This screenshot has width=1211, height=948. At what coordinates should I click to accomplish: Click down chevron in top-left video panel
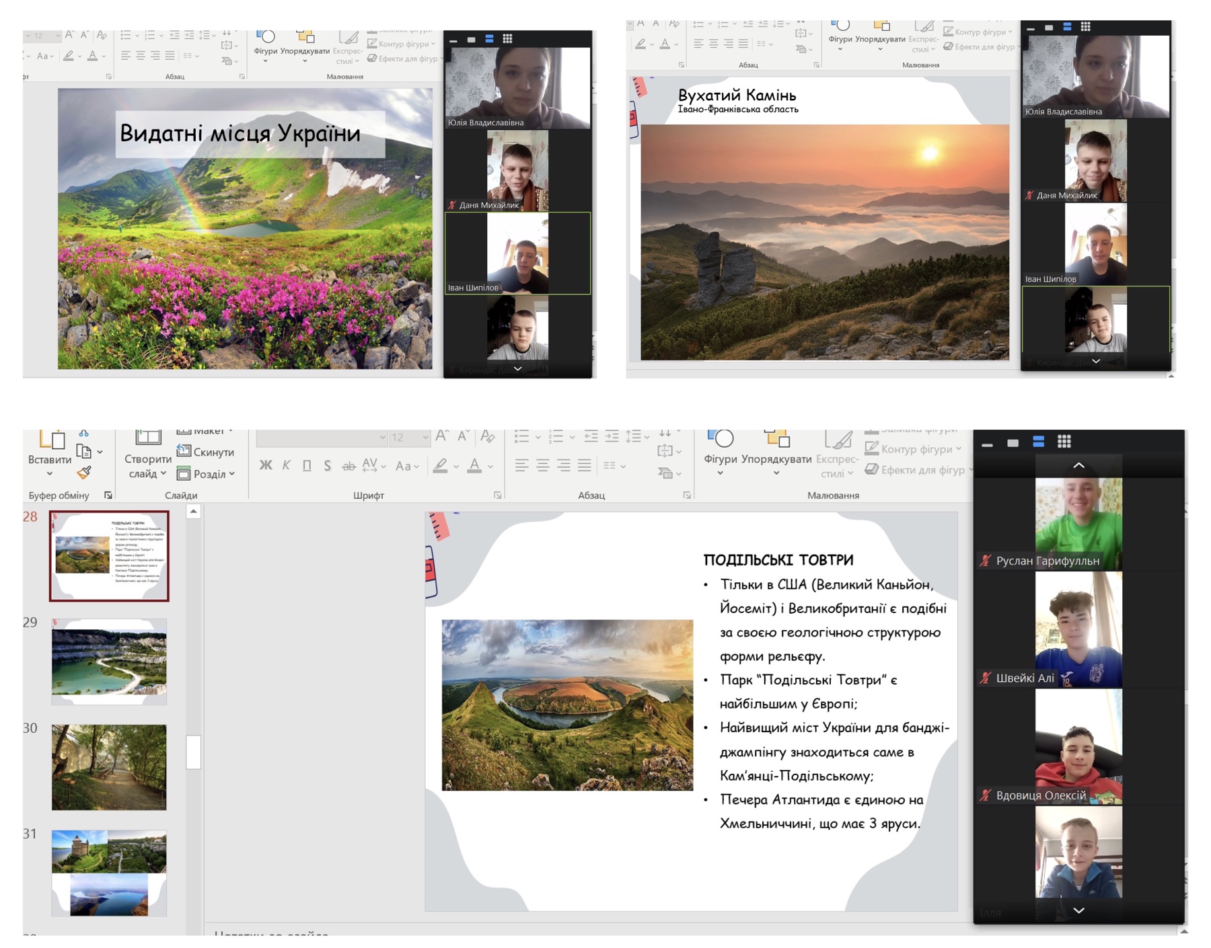(x=517, y=368)
